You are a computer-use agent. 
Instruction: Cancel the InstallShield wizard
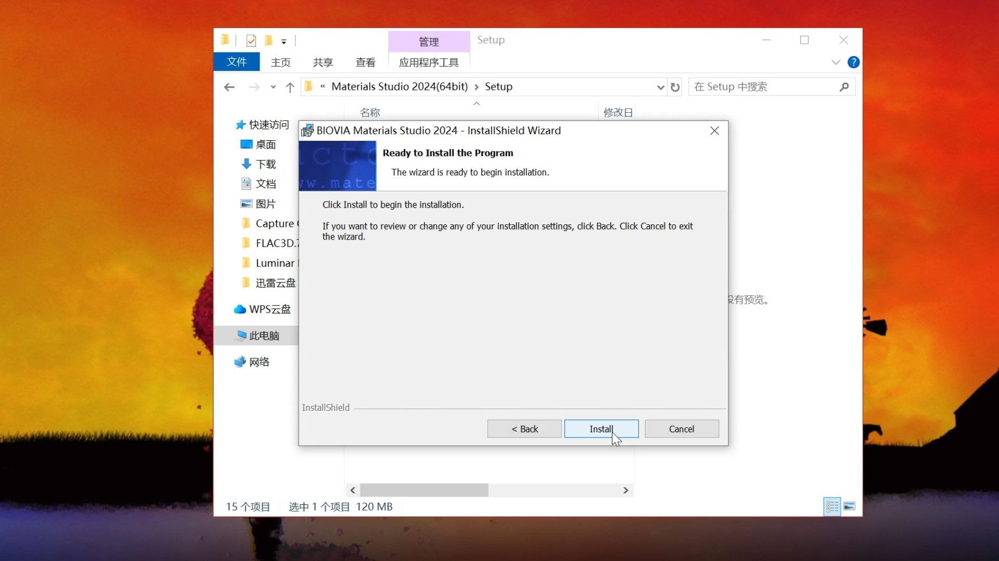pyautogui.click(x=682, y=429)
